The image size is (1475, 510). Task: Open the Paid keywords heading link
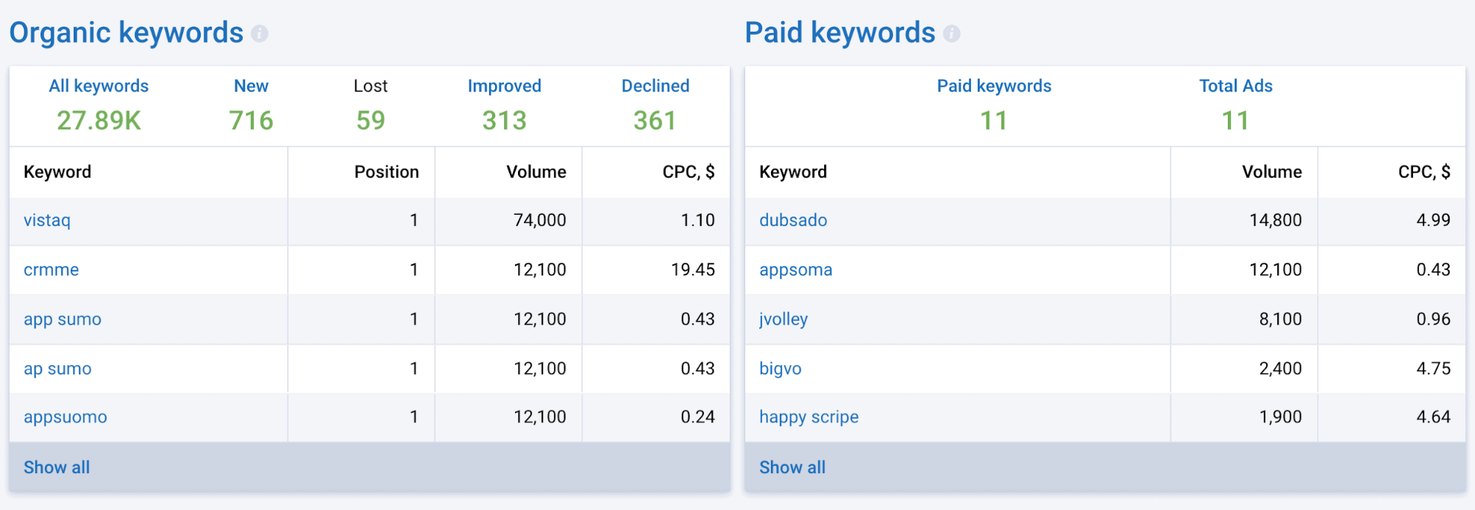840,32
